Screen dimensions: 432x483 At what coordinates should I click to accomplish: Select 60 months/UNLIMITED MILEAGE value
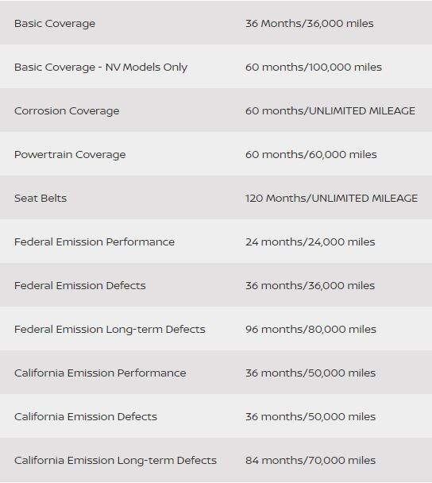330,111
